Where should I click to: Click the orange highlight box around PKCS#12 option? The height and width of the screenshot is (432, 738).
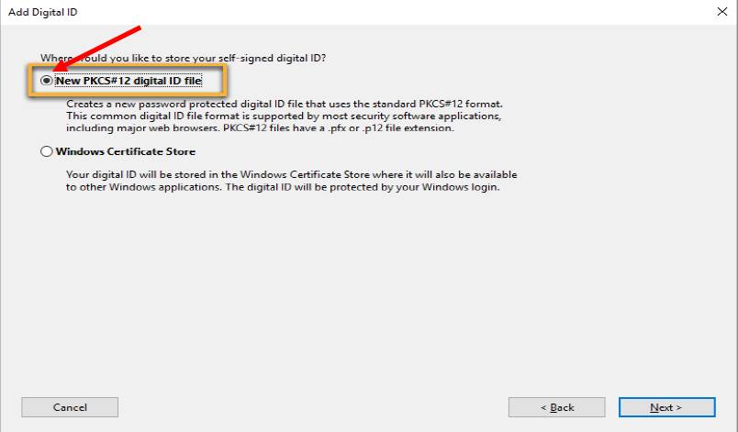click(127, 81)
